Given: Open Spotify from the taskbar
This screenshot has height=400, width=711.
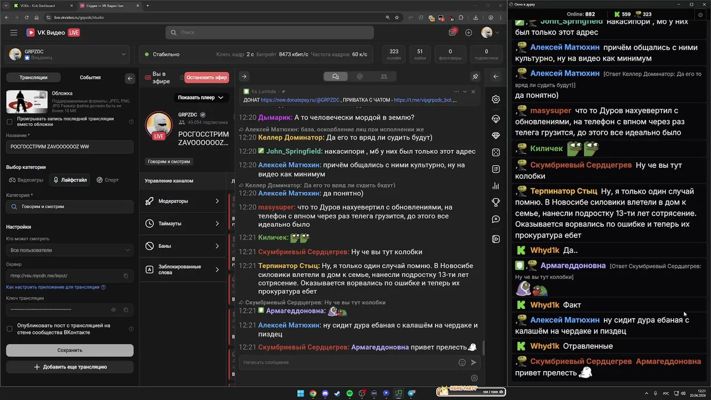Looking at the screenshot, I should [349, 393].
